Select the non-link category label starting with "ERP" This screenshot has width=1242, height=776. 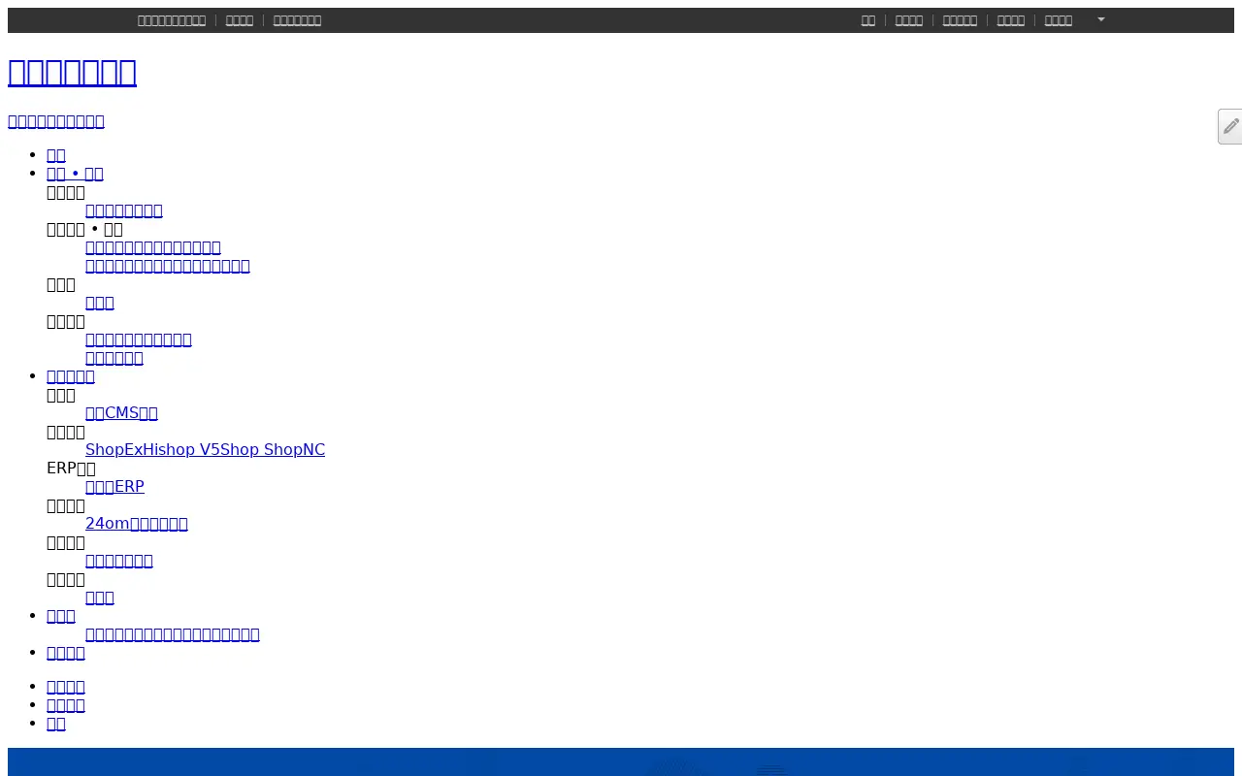pyautogui.click(x=71, y=469)
